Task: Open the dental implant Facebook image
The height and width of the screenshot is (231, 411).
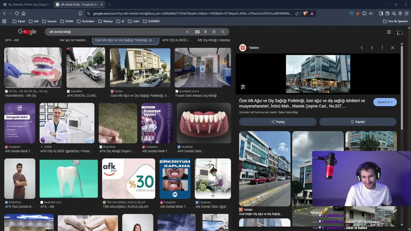Action: (204, 123)
